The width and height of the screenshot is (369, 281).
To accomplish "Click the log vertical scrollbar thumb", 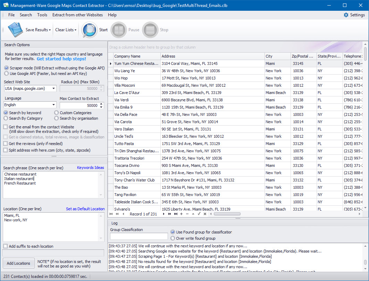I will [x=365, y=262].
